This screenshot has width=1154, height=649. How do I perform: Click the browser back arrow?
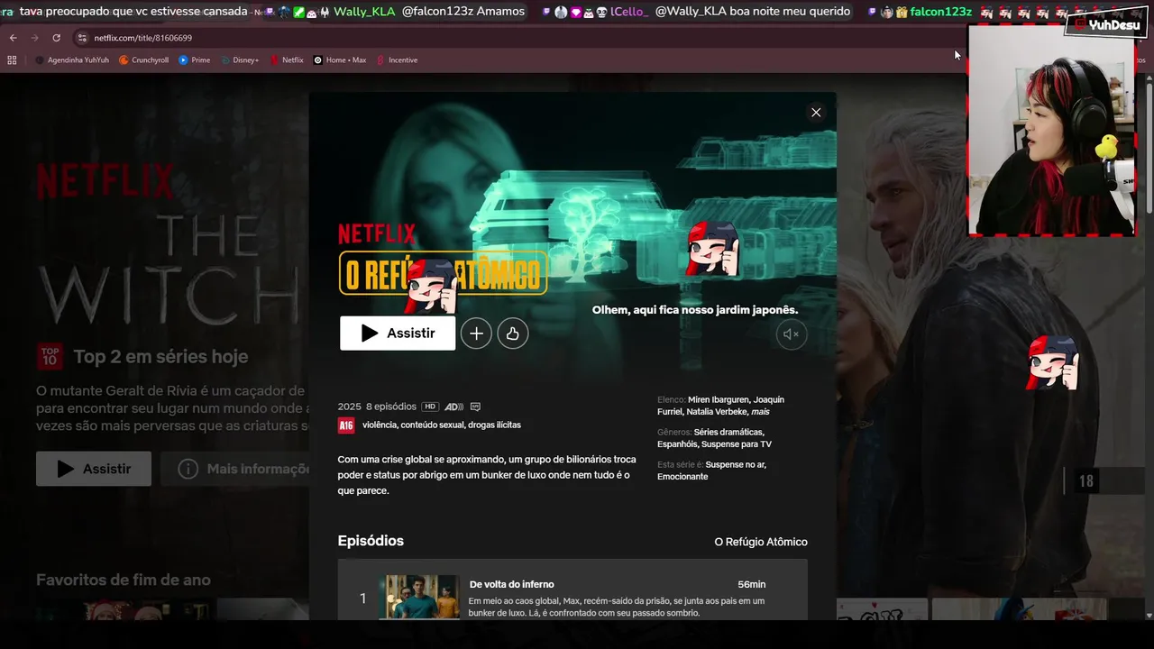13,38
